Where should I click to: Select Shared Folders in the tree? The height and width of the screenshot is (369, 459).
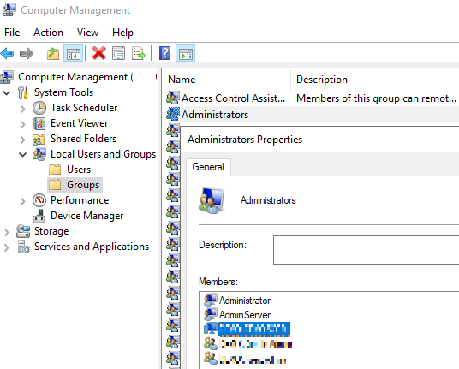[83, 139]
